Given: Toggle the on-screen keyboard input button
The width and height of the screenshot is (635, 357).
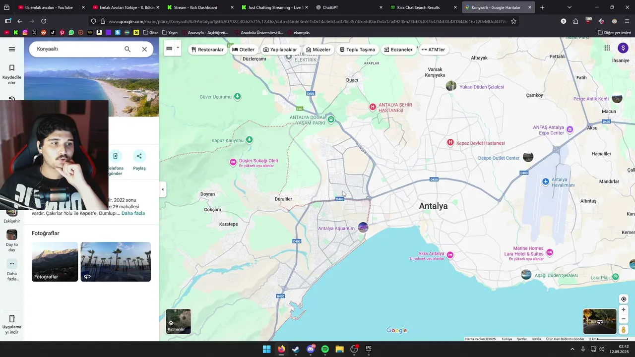Looking at the screenshot, I should point(169,48).
